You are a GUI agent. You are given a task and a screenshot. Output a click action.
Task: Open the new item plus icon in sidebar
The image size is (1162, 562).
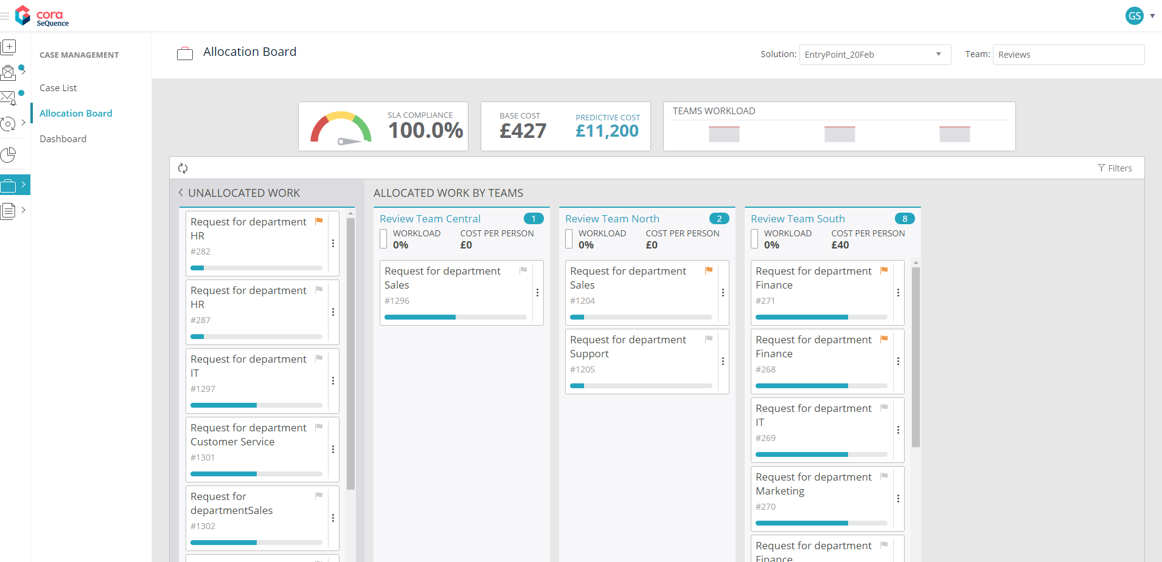click(x=9, y=47)
